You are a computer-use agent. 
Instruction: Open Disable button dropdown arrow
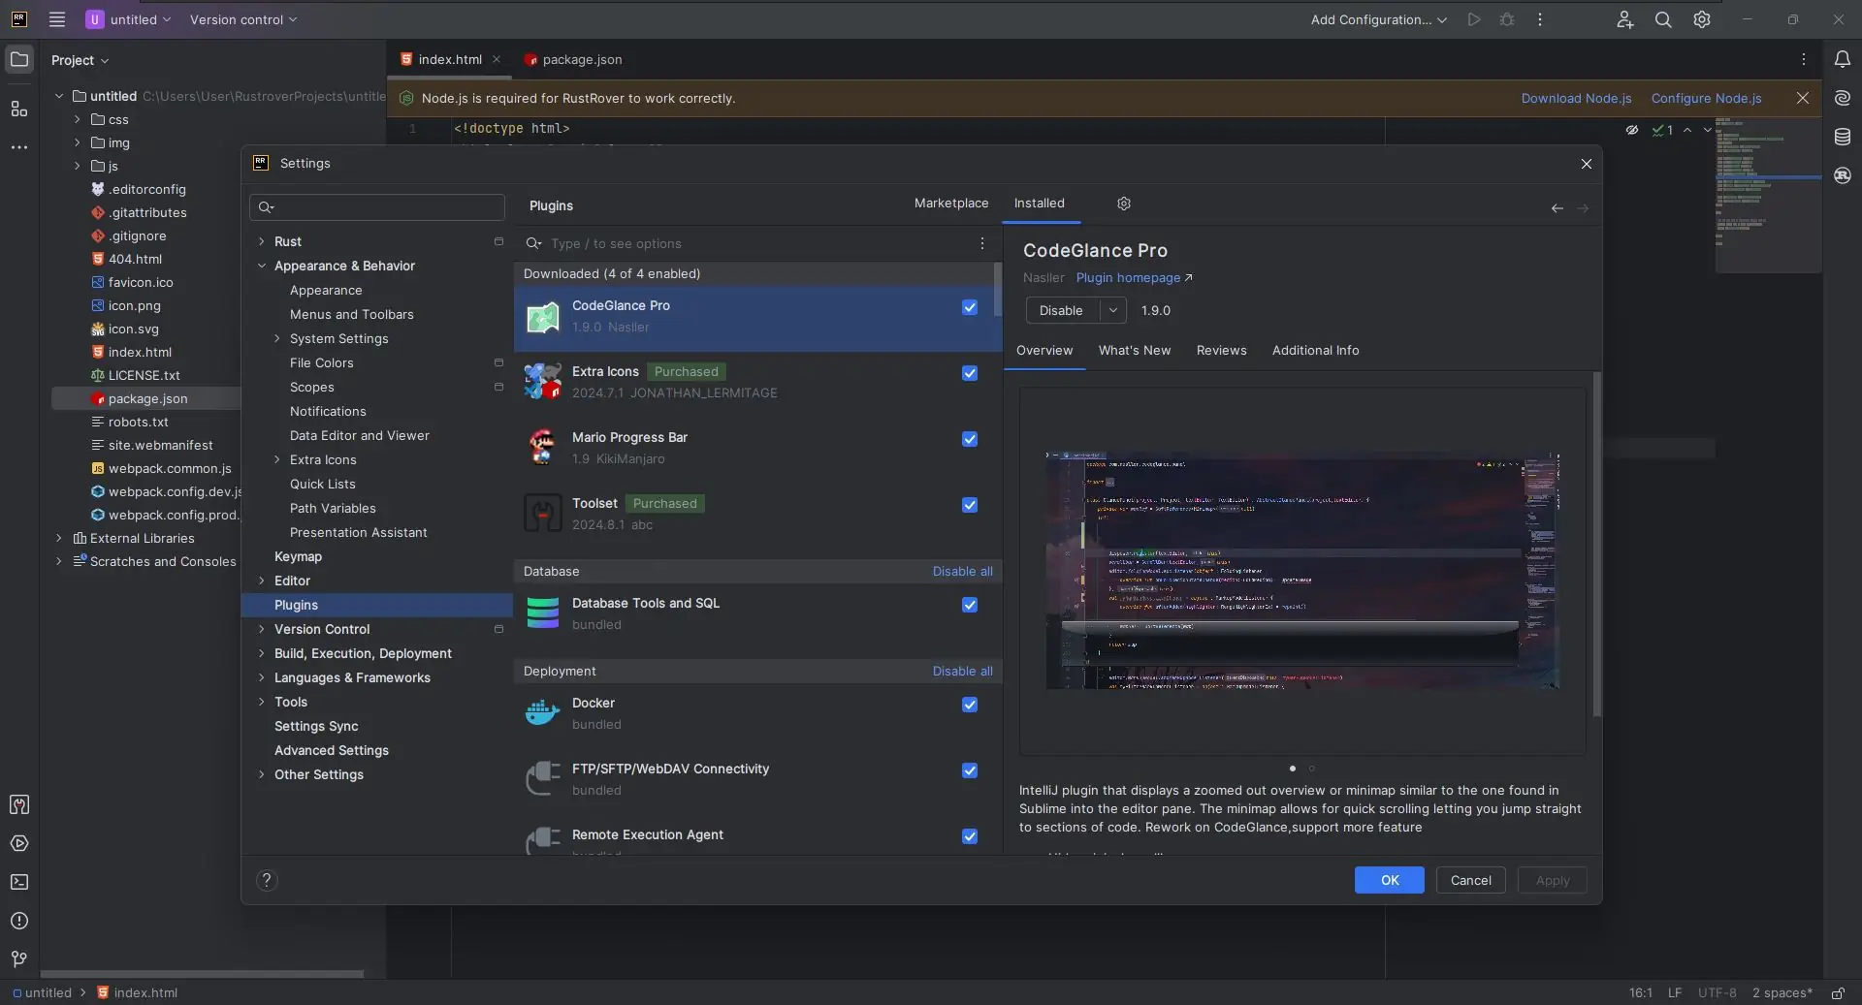1113,310
